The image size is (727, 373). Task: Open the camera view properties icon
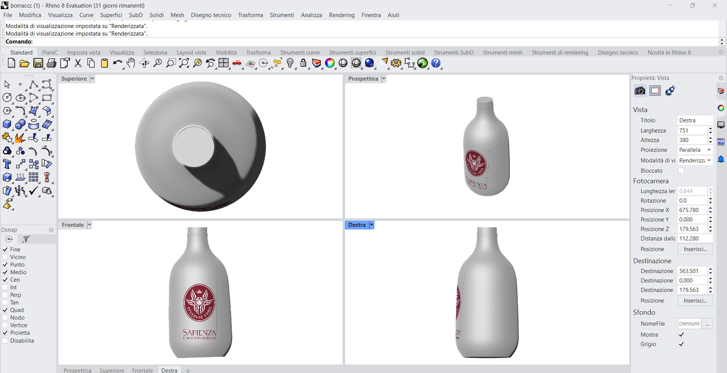click(x=640, y=91)
